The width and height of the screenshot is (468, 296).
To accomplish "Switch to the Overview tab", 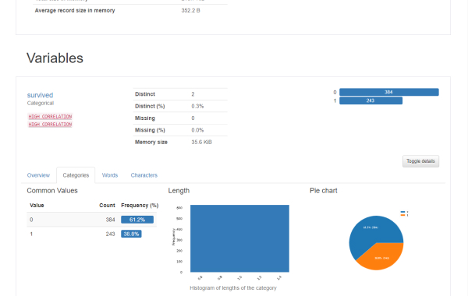I will click(x=38, y=175).
